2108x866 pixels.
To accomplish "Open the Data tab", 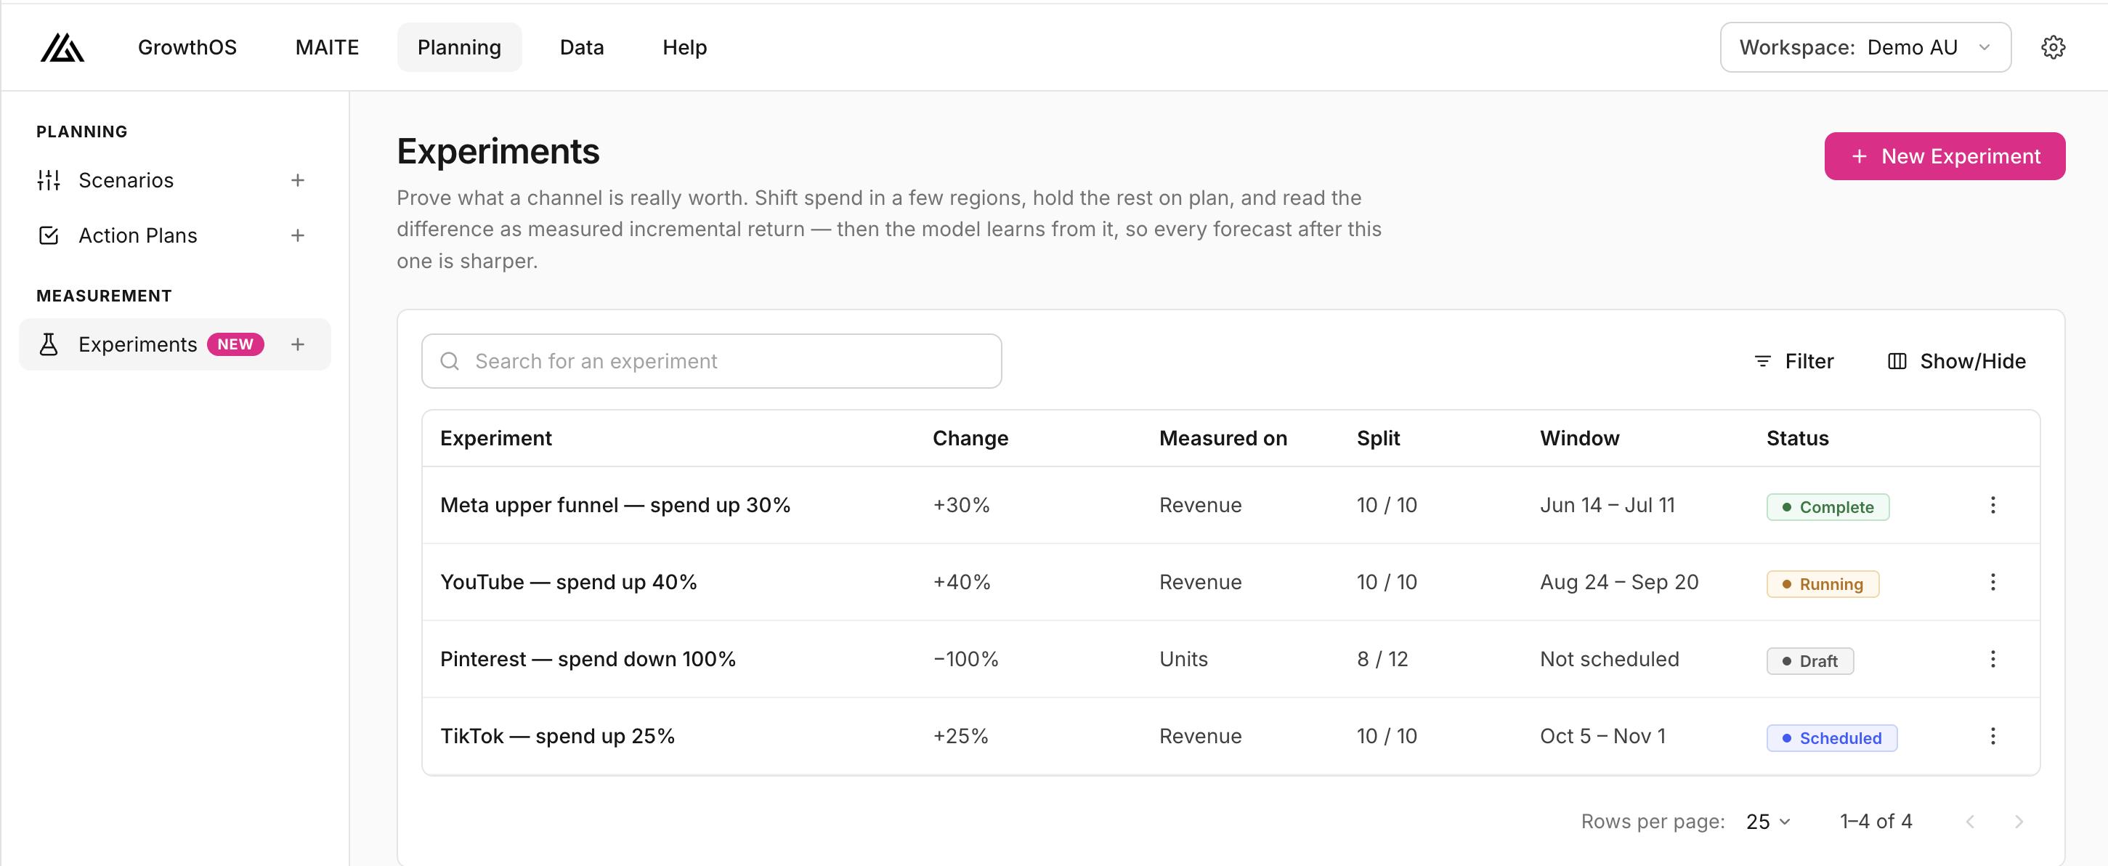I will click(x=582, y=47).
